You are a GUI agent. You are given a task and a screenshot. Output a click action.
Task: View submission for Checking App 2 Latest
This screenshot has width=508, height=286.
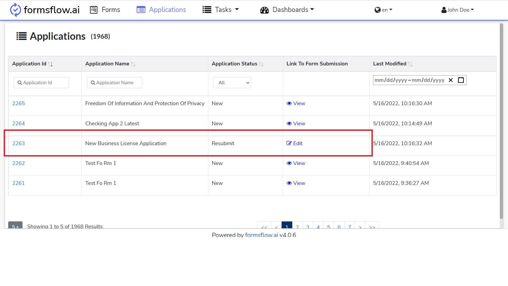(296, 123)
